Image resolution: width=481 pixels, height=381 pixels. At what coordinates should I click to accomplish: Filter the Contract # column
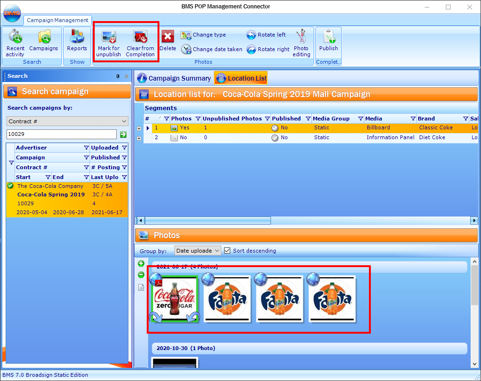click(87, 167)
